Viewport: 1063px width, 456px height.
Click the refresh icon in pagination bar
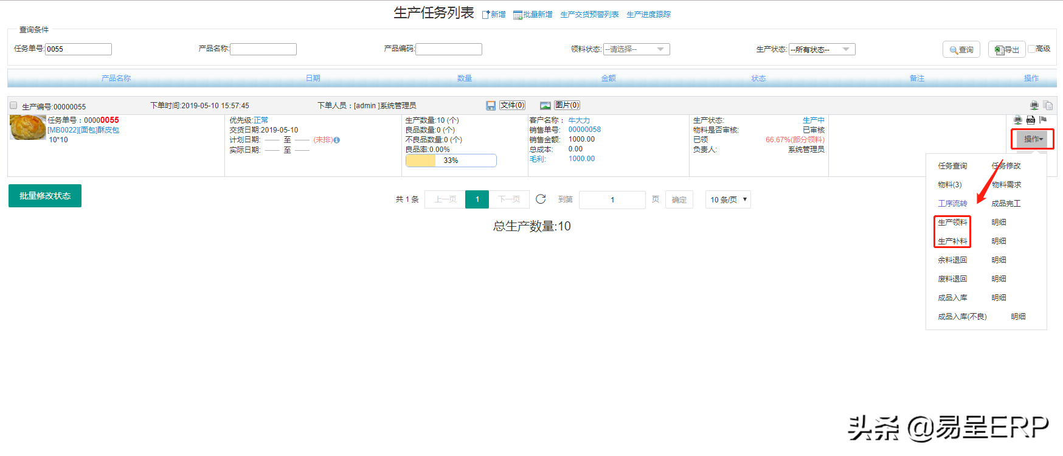[x=541, y=199]
